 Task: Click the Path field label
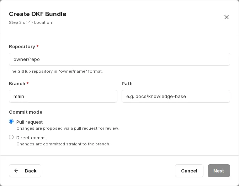pyautogui.click(x=127, y=83)
